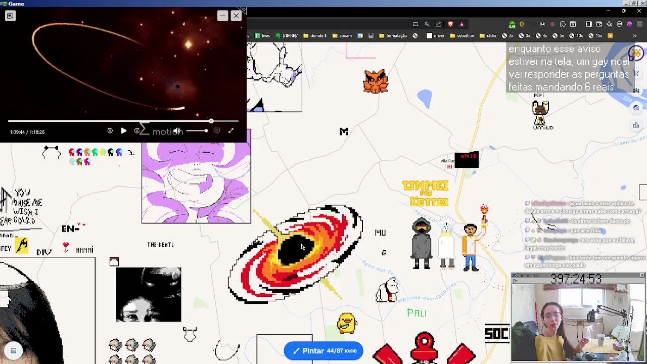Open the green kaomoji face bookmark
The image size is (647, 364).
287,35
